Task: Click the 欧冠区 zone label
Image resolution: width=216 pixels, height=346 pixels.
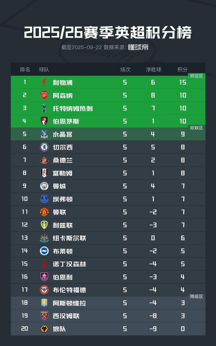Action: [x=197, y=76]
